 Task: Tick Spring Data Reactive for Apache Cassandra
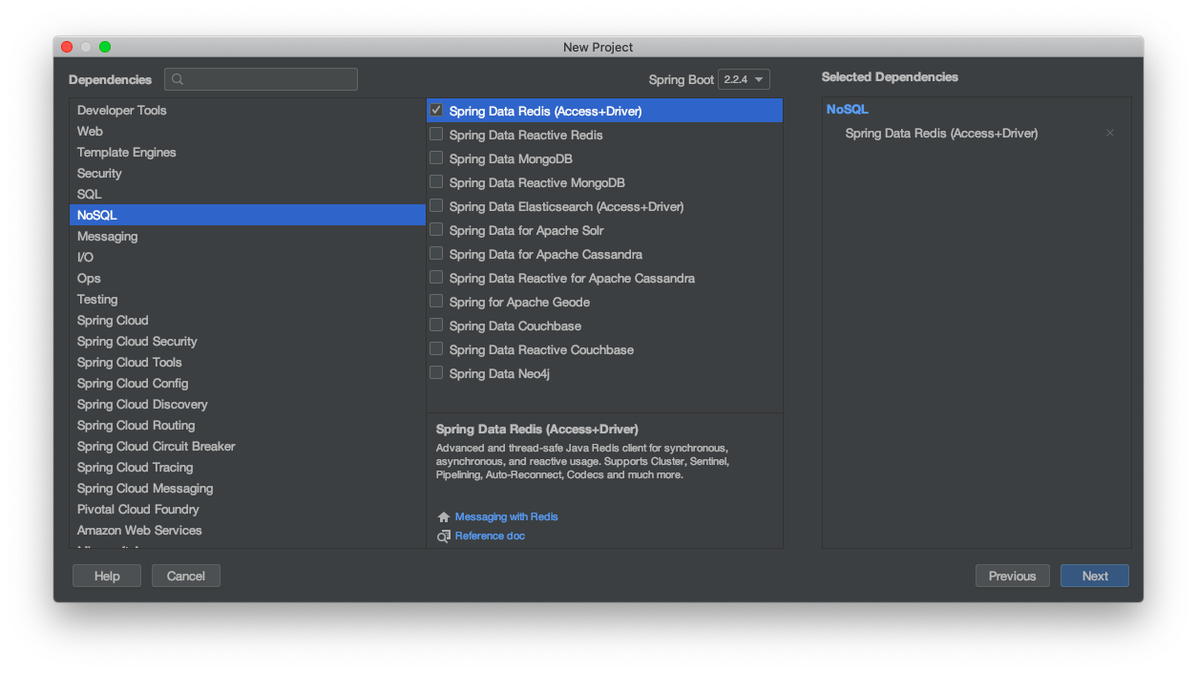436,278
